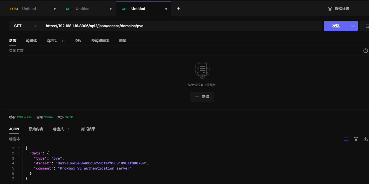369x184 pixels.
Task: Click the filter icon in response panel
Action: pyautogui.click(x=356, y=139)
